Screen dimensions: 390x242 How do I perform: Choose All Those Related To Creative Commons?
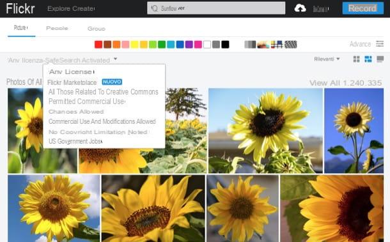coord(104,92)
